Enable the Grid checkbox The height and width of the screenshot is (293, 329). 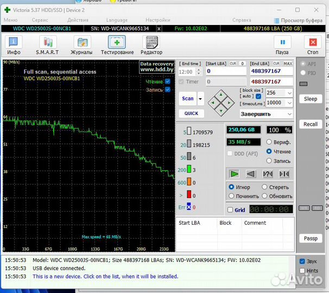(230, 209)
